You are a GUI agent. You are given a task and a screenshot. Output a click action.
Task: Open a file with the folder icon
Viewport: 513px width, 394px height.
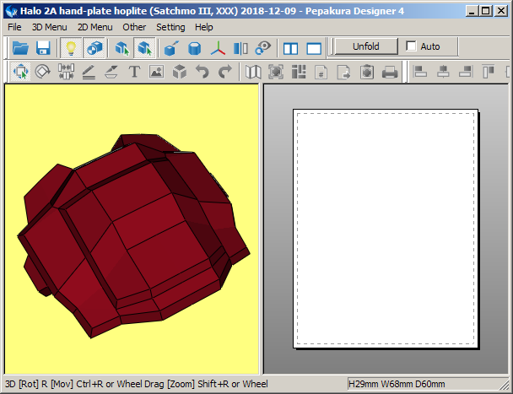20,48
